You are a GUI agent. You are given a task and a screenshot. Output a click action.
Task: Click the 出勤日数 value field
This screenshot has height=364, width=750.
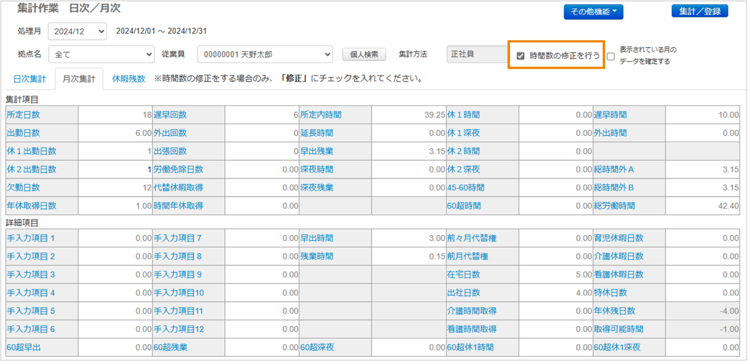tap(115, 133)
